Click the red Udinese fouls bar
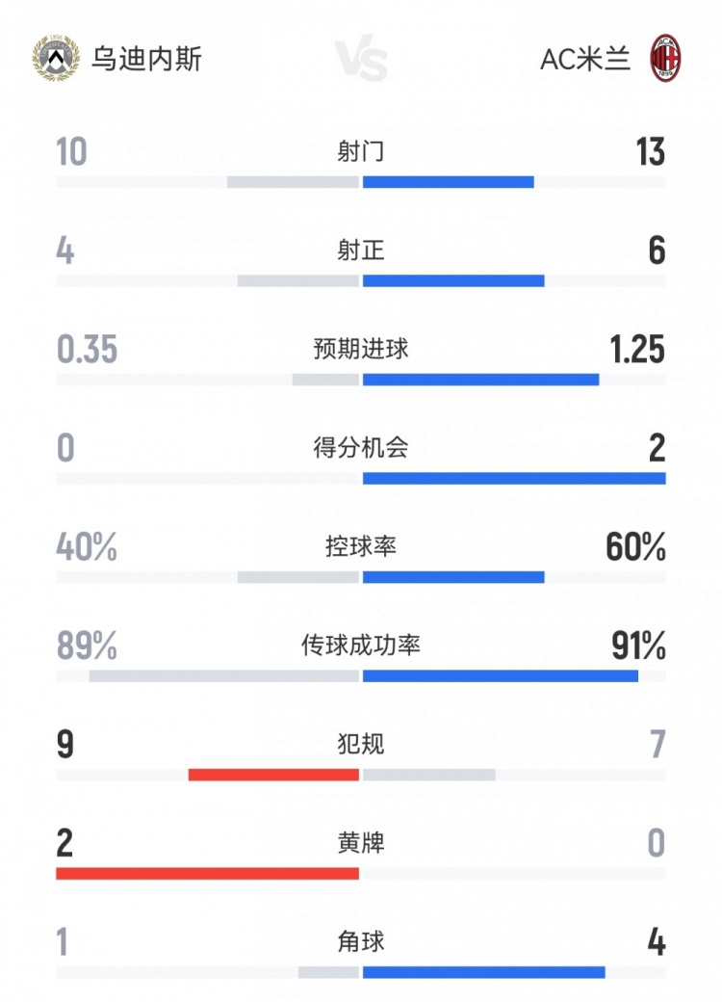722x1002 pixels. click(x=273, y=775)
